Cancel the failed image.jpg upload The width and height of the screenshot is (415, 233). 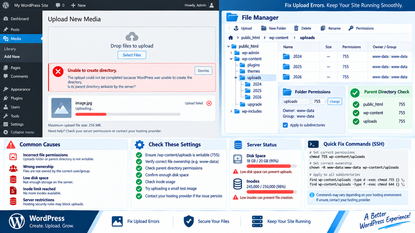click(x=209, y=103)
